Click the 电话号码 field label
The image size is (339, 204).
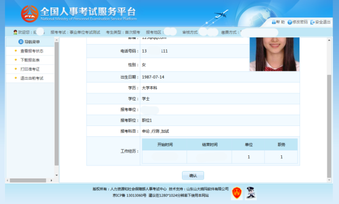129,51
